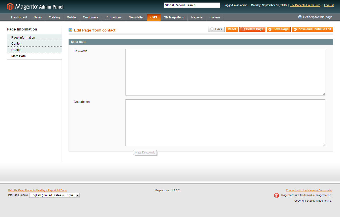This screenshot has width=340, height=217.
Task: Click the Log Out link
Action: (329, 5)
